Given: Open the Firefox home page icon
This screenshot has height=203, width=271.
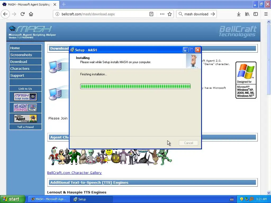Looking at the screenshot, I should pos(31,14).
